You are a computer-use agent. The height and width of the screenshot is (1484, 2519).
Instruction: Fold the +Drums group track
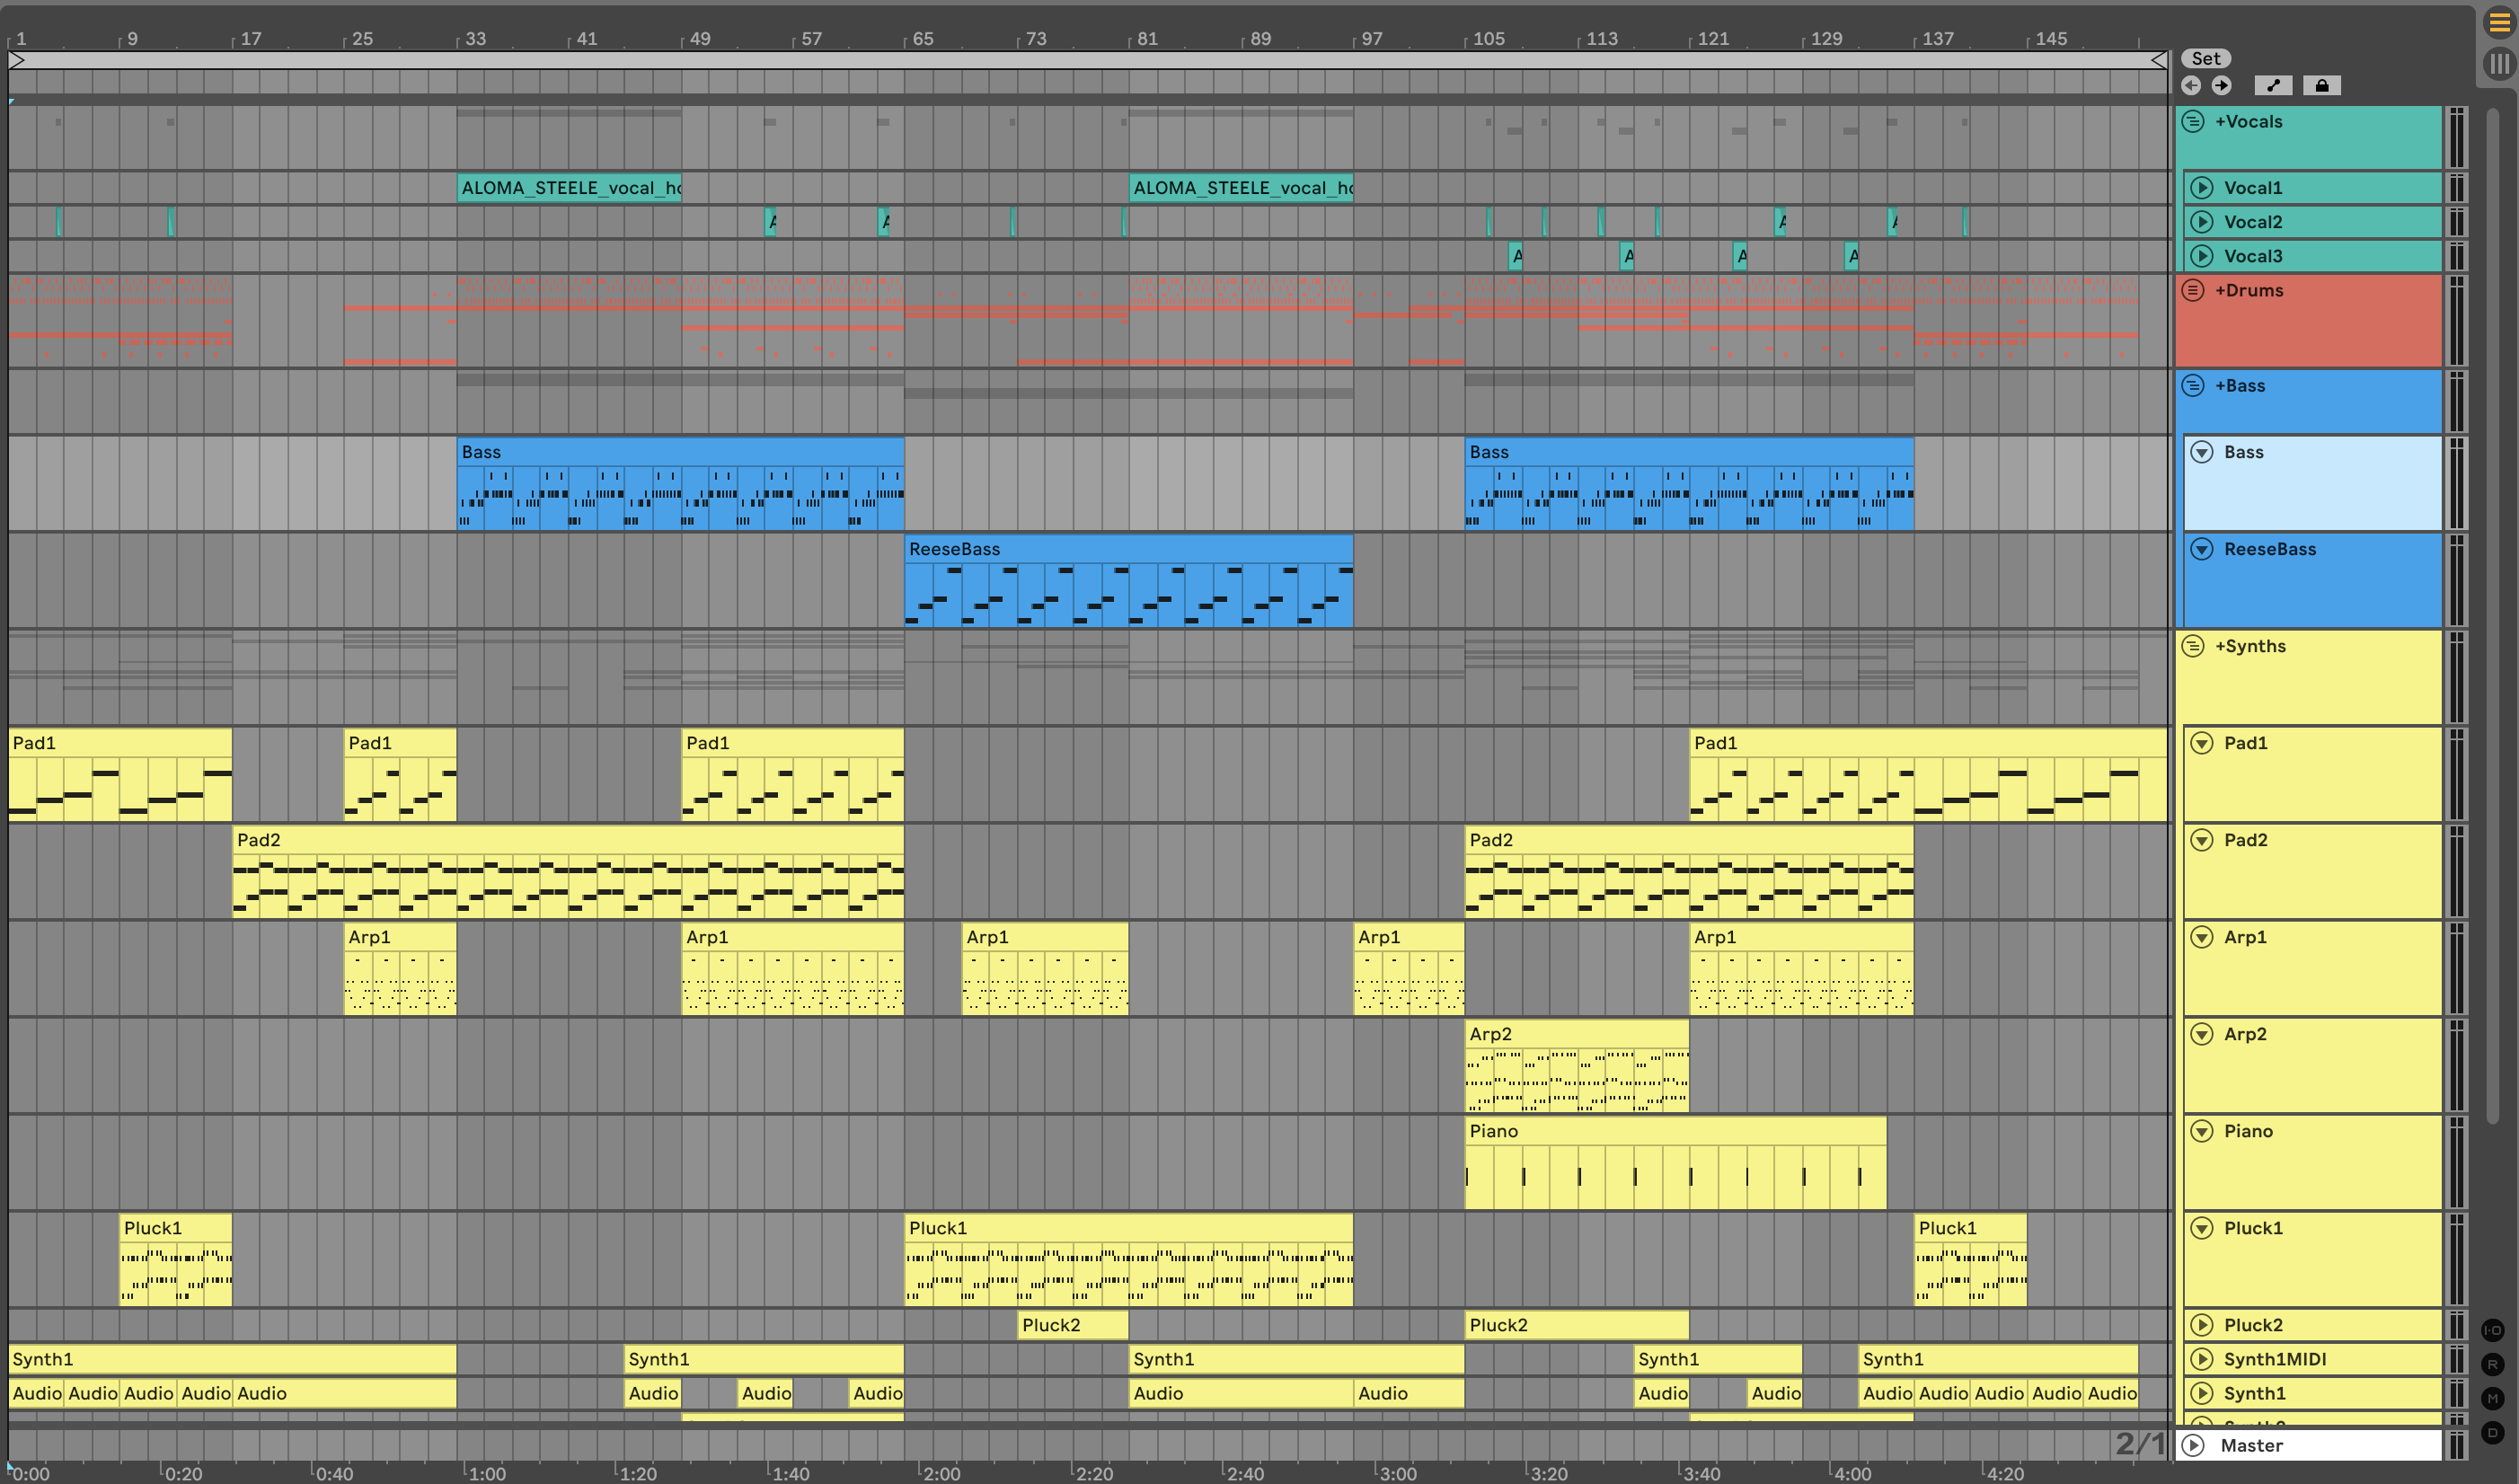coord(2193,290)
